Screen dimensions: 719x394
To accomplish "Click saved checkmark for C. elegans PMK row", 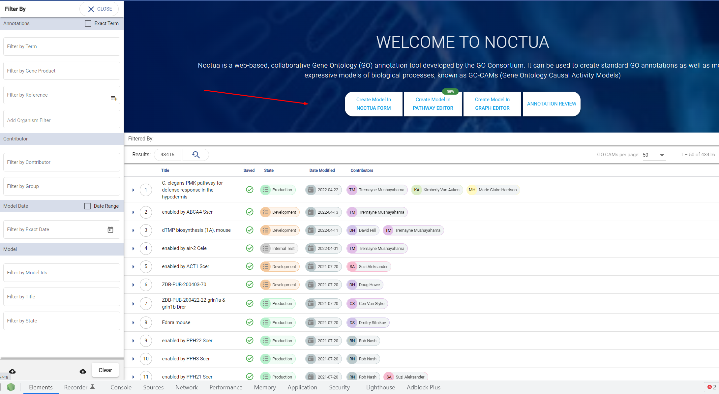I will (x=250, y=190).
